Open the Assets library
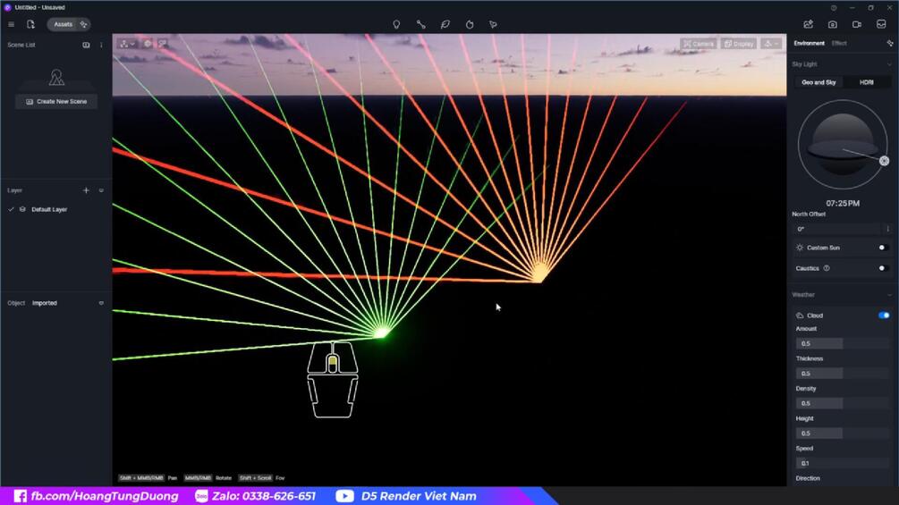The image size is (899, 505). [x=63, y=25]
